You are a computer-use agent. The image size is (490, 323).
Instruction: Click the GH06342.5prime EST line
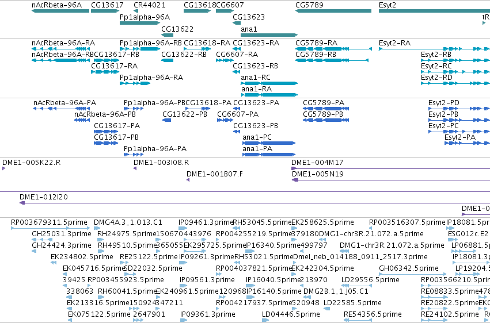(412, 274)
